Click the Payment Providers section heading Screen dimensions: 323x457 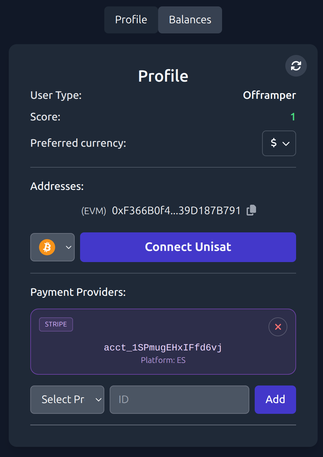(78, 292)
